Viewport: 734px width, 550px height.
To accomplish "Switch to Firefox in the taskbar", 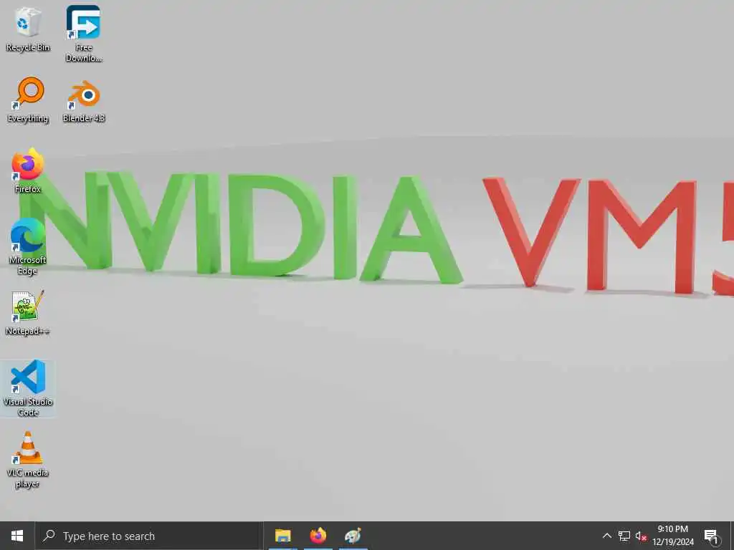I will click(318, 536).
